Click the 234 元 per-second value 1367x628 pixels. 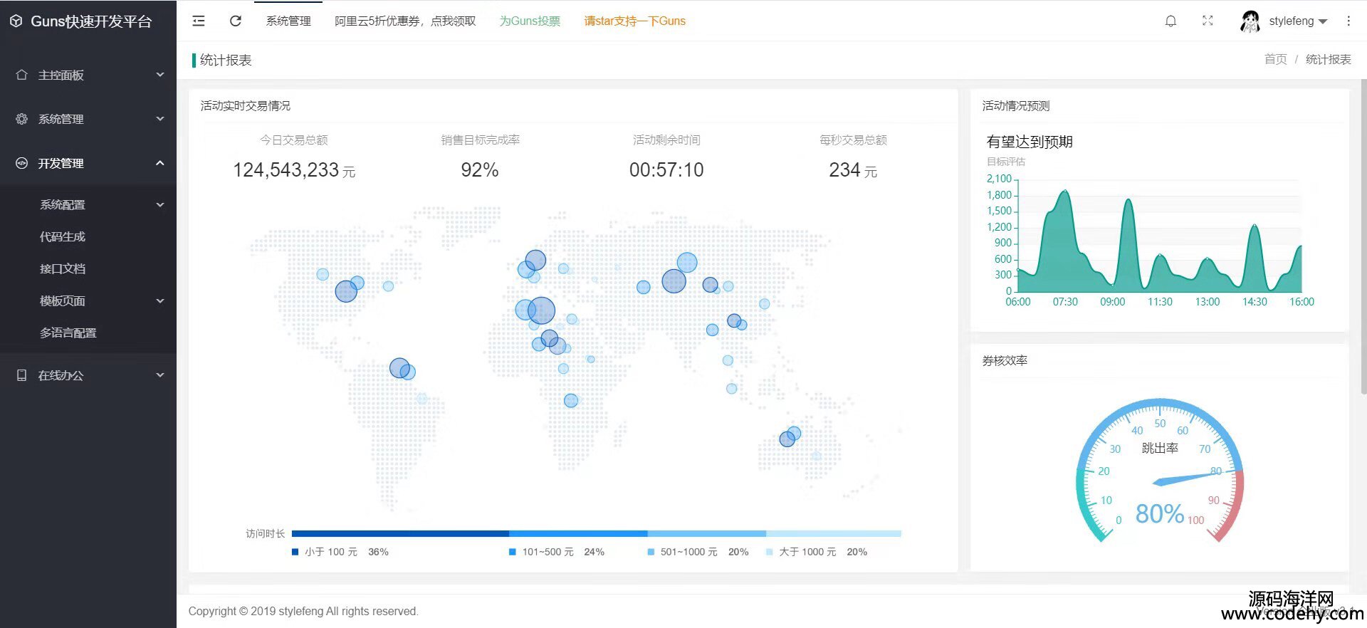pos(853,170)
